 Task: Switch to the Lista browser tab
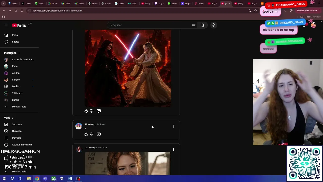tap(40, 4)
